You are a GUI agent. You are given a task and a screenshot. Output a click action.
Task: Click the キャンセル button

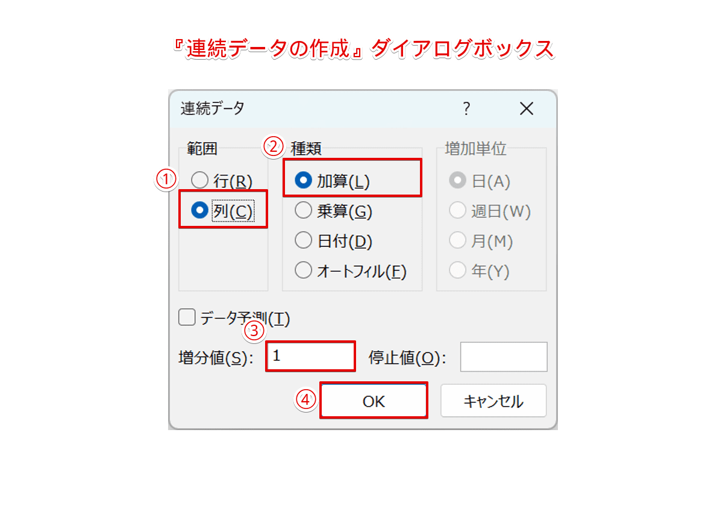(x=493, y=401)
